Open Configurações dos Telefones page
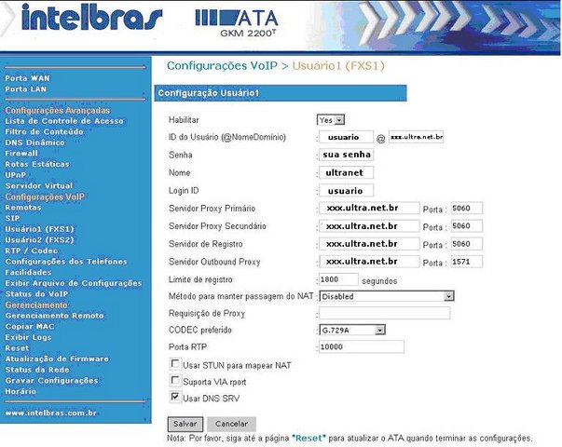This screenshot has width=562, height=447. pos(66,262)
